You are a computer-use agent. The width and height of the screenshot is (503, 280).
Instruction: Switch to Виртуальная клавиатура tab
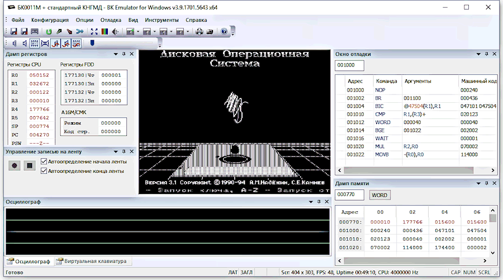coord(92,261)
